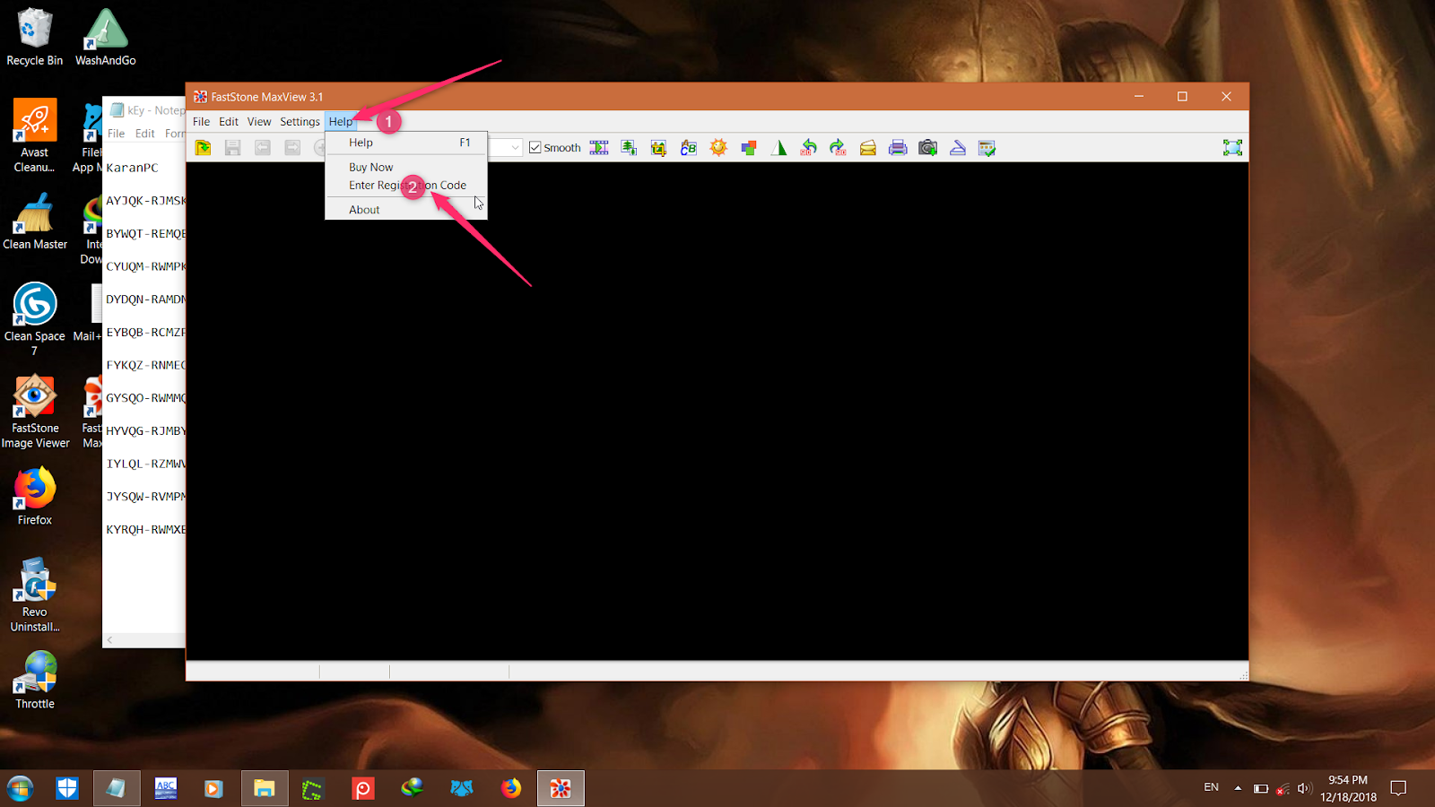Click the FastStone MaxView taskbar button
1435x807 pixels.
[561, 788]
